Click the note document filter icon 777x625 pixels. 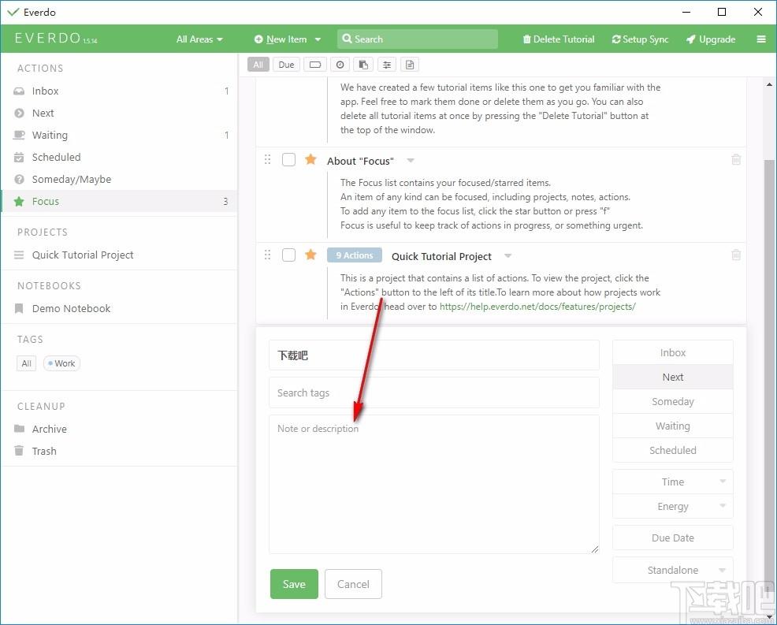coord(410,65)
